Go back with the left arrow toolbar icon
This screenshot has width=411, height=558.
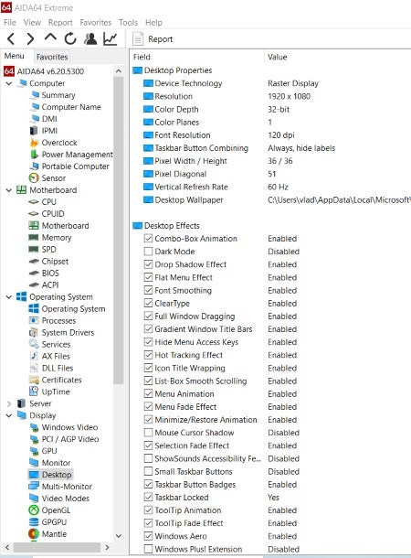click(11, 38)
